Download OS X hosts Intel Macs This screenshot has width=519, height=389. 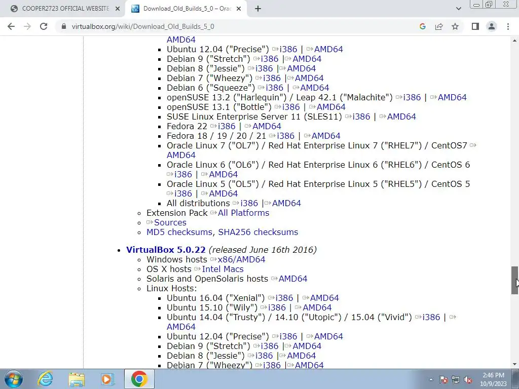[223, 269]
